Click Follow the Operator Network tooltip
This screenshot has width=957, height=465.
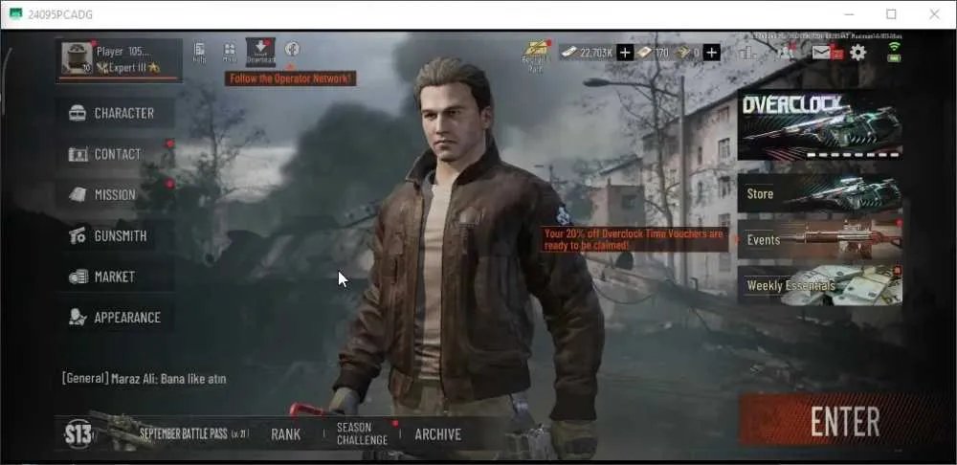[x=290, y=78]
